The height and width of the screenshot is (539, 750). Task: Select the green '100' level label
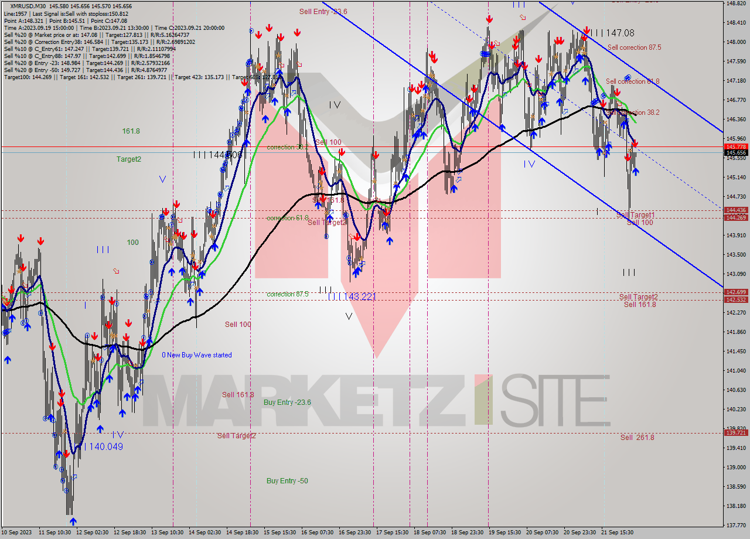[133, 243]
